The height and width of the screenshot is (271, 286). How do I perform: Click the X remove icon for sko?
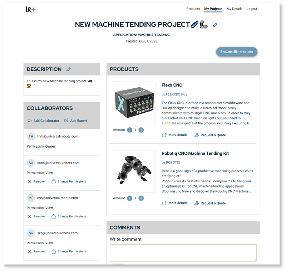29,251
